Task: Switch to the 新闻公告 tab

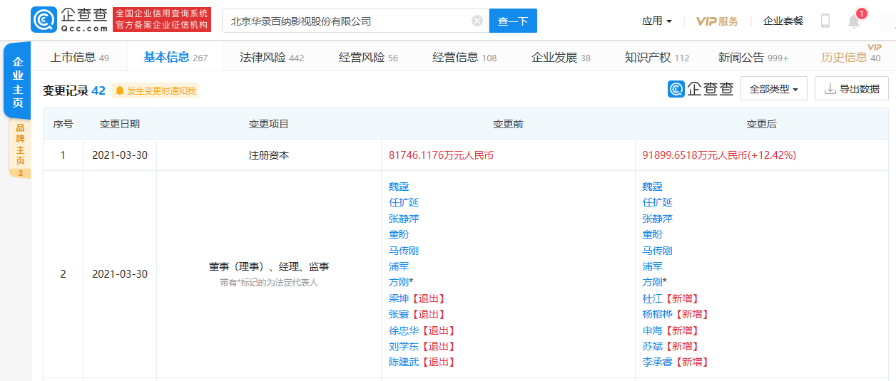Action: point(753,58)
